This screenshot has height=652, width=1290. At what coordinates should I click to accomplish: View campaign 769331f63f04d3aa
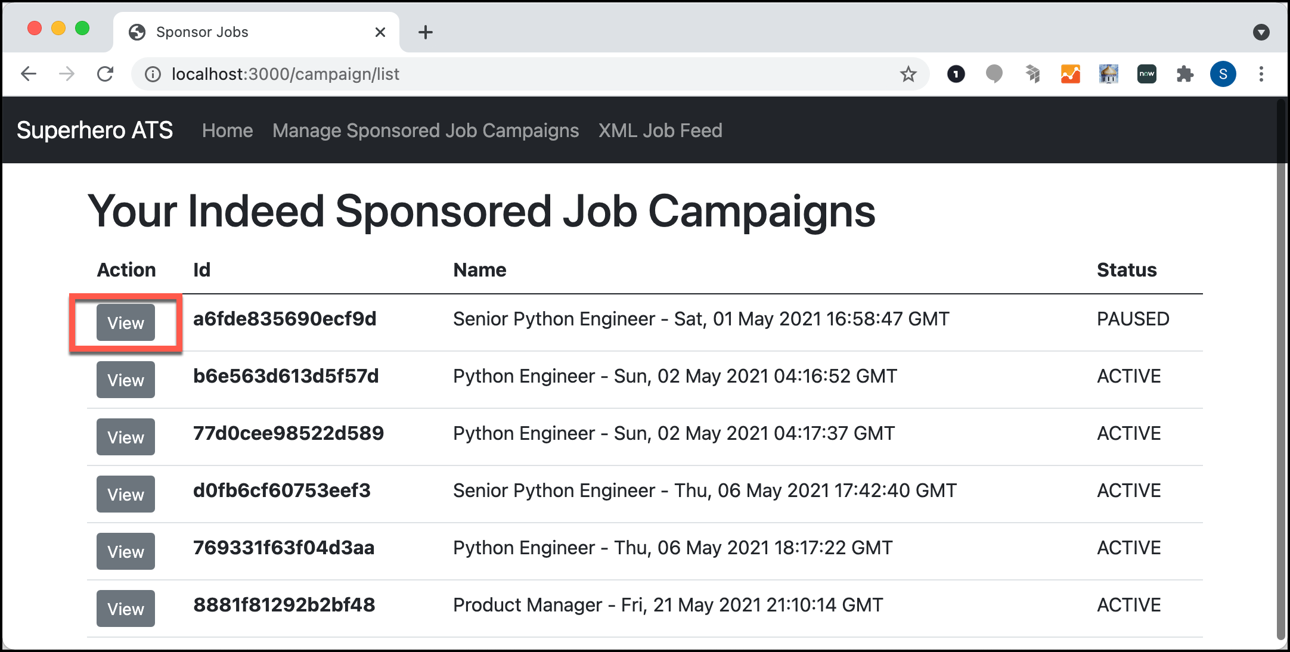click(x=126, y=551)
